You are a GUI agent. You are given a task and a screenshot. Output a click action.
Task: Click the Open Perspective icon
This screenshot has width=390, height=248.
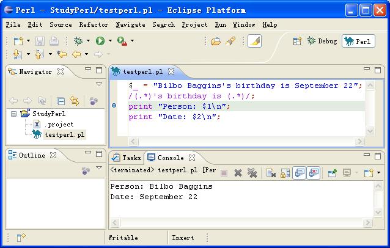pyautogui.click(x=297, y=41)
